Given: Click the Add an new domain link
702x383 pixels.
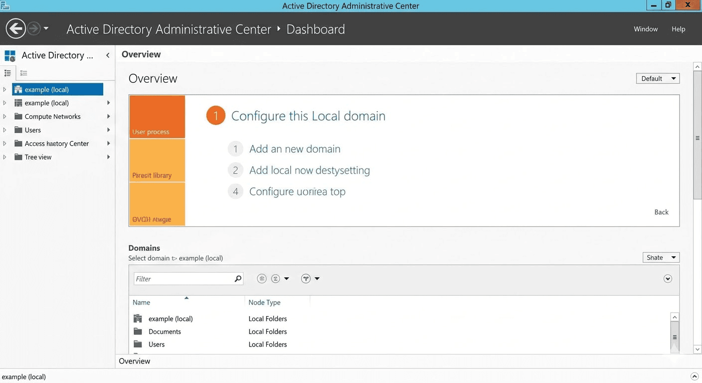Looking at the screenshot, I should pos(295,149).
